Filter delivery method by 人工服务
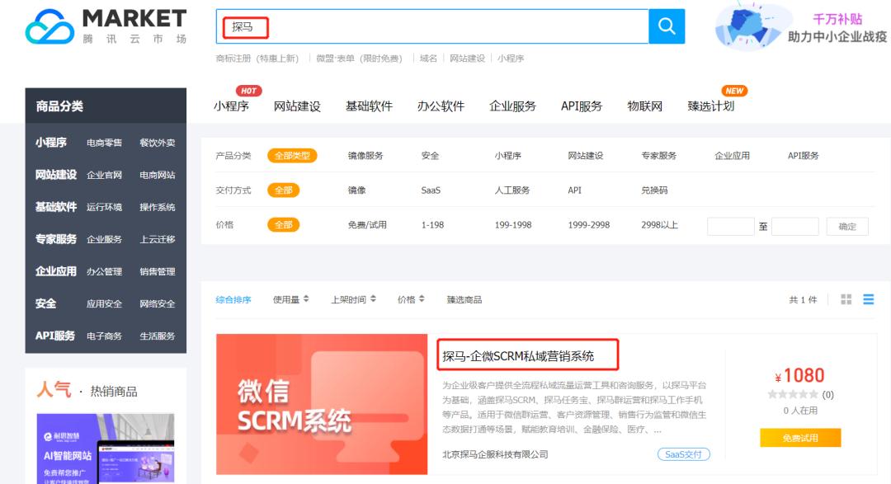891x484 pixels. point(512,190)
